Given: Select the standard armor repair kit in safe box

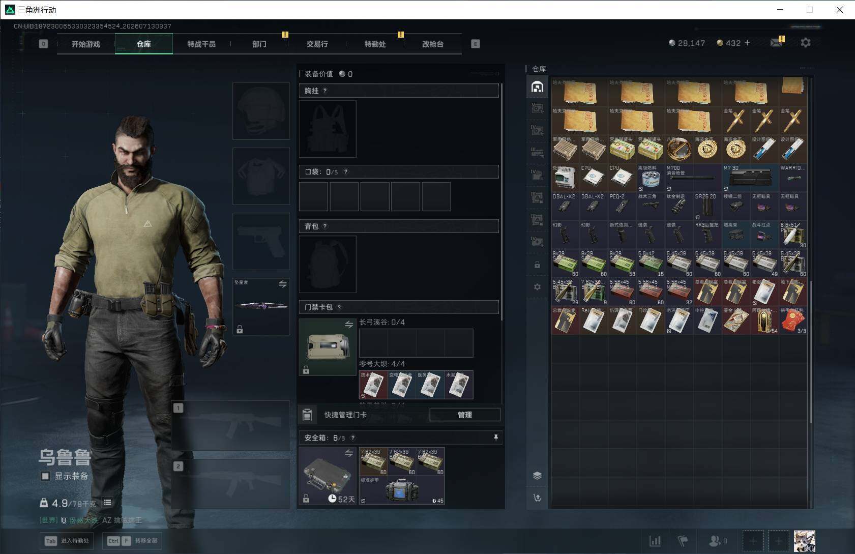Looking at the screenshot, I should click(x=402, y=490).
